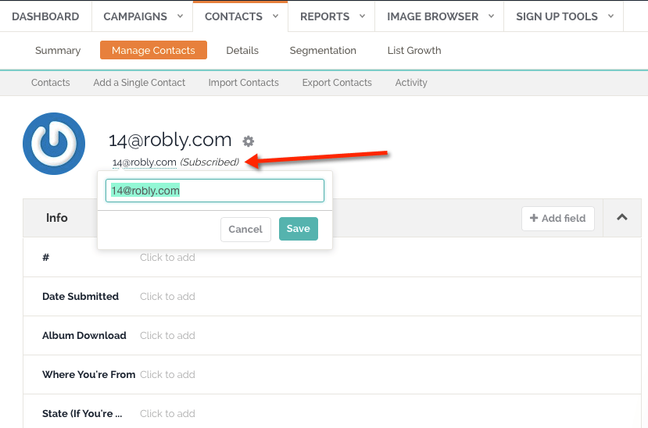Click the (Subscribed) status text
648x428 pixels.
tap(209, 162)
